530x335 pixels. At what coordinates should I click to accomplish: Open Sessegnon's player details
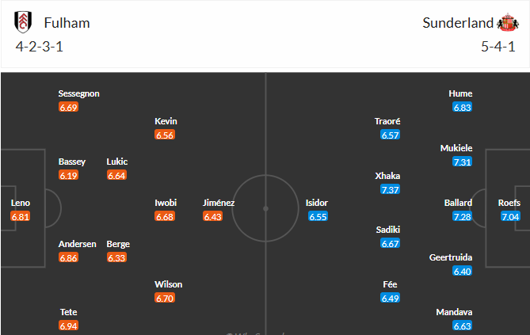[78, 93]
